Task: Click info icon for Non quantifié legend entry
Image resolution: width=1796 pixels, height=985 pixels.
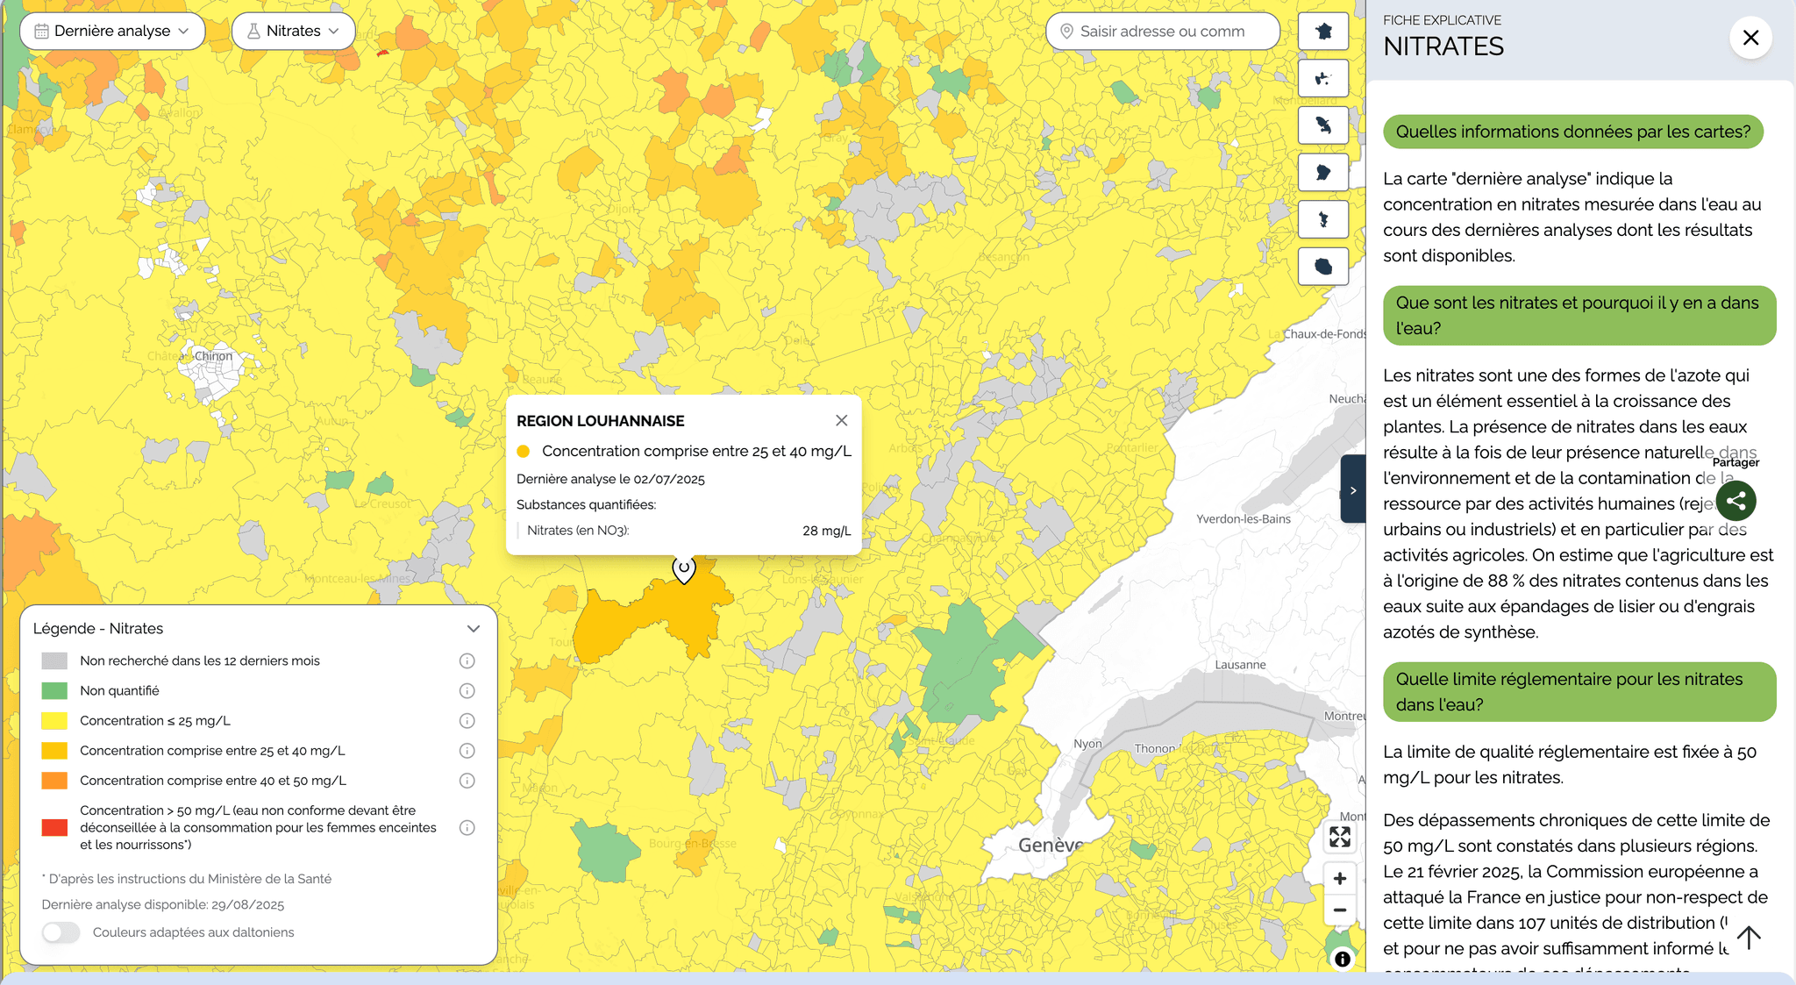Action: (x=467, y=691)
